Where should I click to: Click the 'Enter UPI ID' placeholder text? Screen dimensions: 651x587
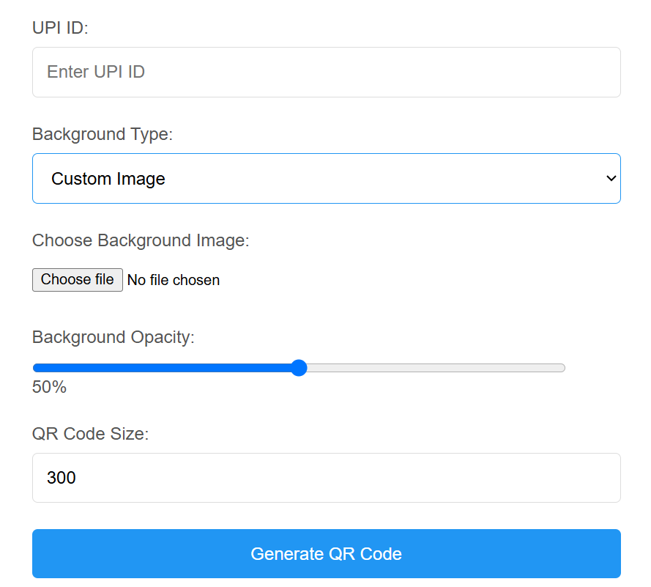[96, 72]
